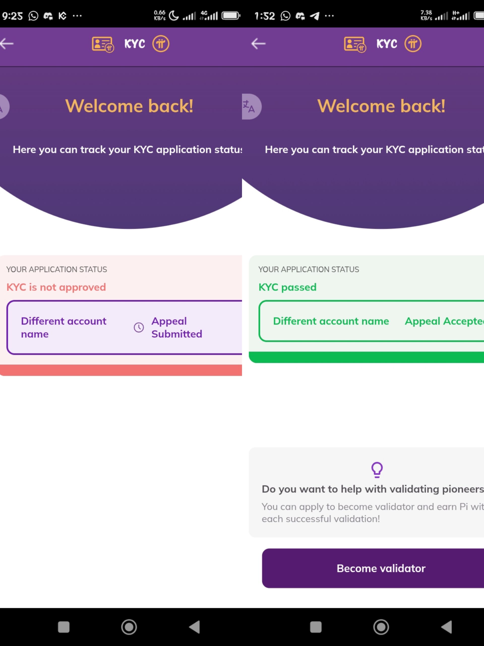Open the Different account name Appeal Submitted box
Image resolution: width=484 pixels, height=646 pixels.
point(124,327)
